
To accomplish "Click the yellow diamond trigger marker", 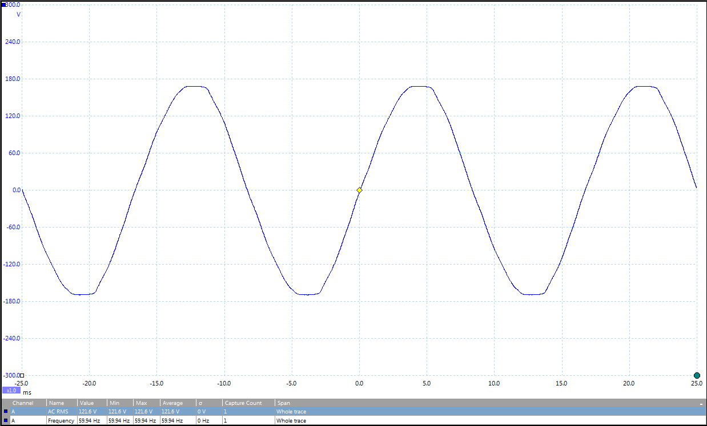I will [359, 190].
